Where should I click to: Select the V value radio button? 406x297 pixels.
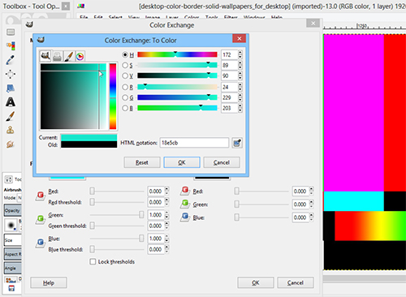125,75
